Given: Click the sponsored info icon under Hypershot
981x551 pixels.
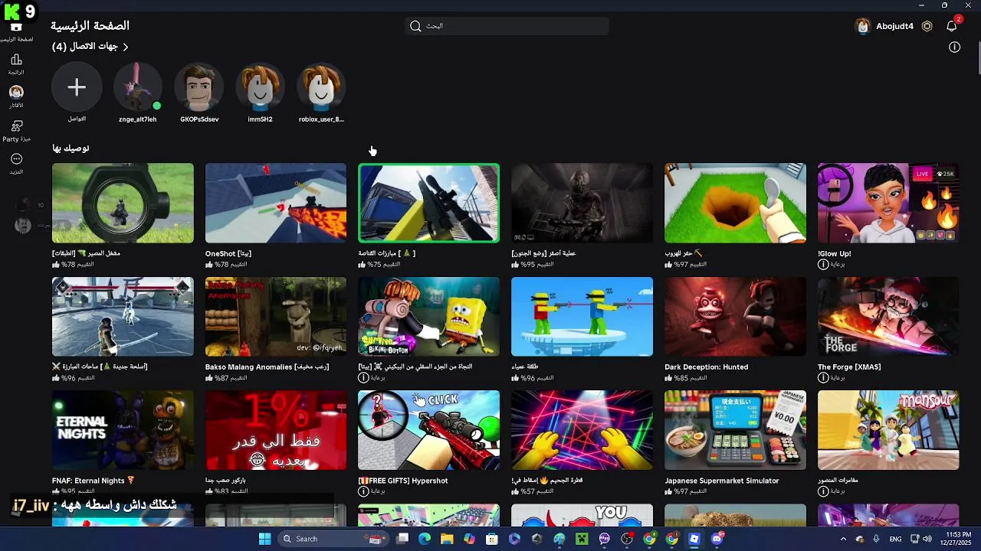Looking at the screenshot, I should (363, 491).
